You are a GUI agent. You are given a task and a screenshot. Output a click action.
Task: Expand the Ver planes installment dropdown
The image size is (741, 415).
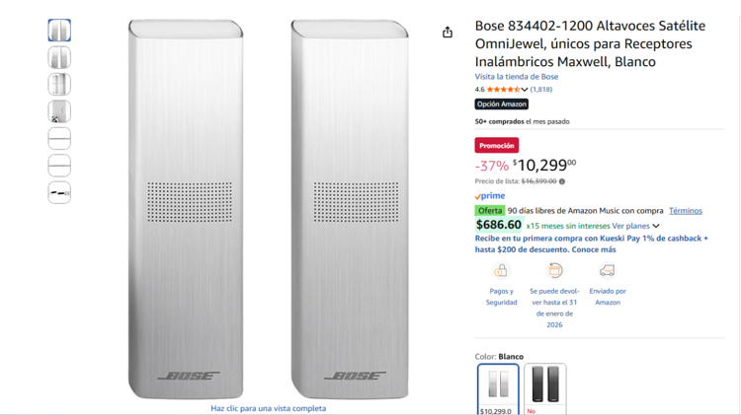click(x=656, y=226)
